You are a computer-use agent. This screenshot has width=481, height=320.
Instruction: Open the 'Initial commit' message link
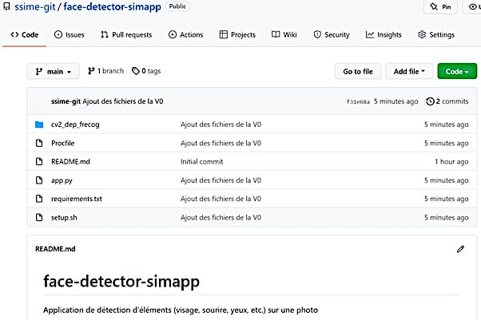tap(201, 161)
